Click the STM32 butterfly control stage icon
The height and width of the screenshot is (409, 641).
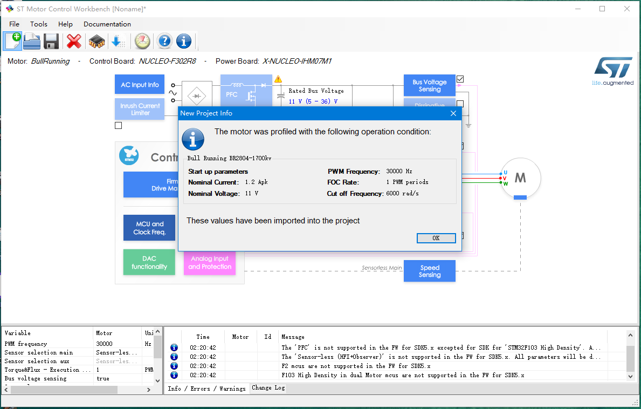click(129, 156)
